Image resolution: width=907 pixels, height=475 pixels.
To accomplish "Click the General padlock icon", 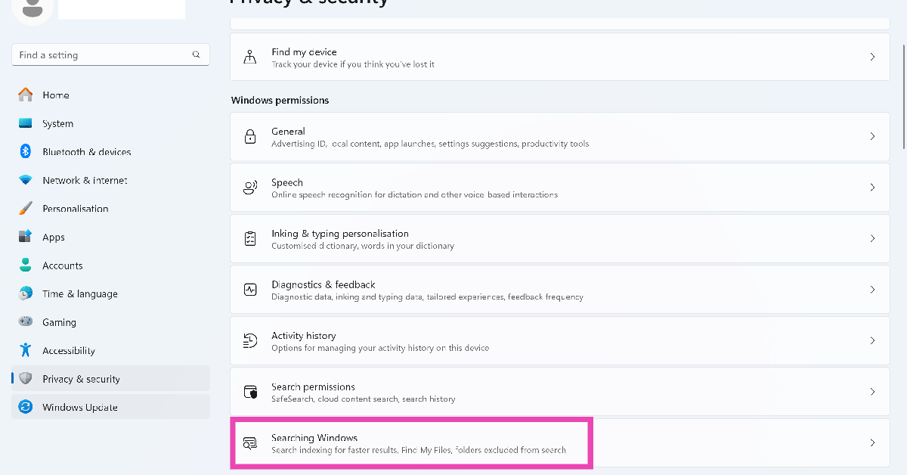I will pyautogui.click(x=250, y=137).
